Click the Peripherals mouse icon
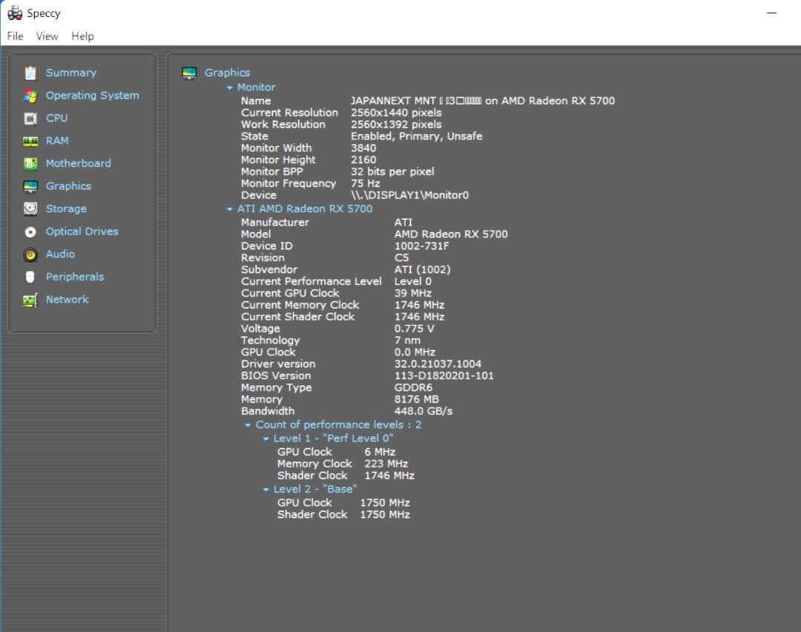 pos(30,277)
